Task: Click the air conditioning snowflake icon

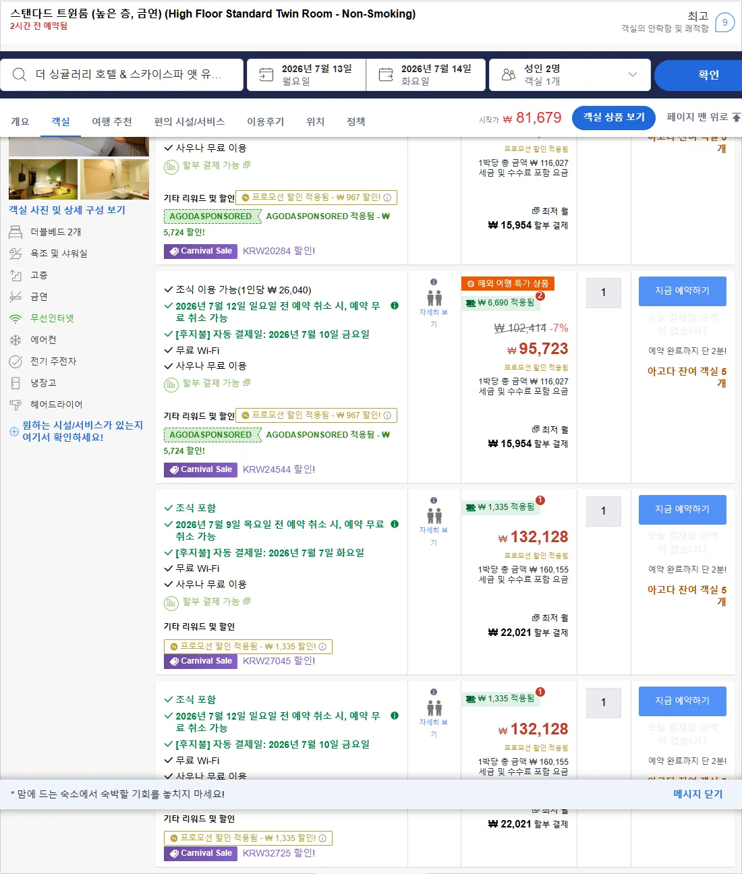Action: tap(16, 340)
